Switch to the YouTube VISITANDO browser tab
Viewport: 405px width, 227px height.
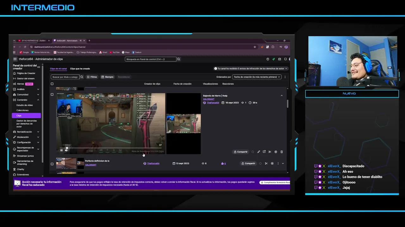(33, 41)
